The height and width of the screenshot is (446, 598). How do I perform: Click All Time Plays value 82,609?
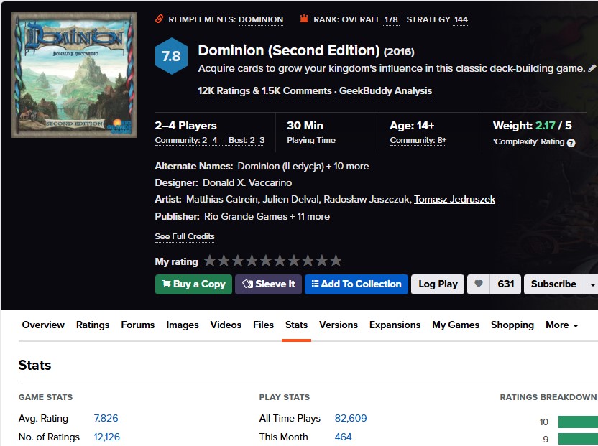point(351,418)
